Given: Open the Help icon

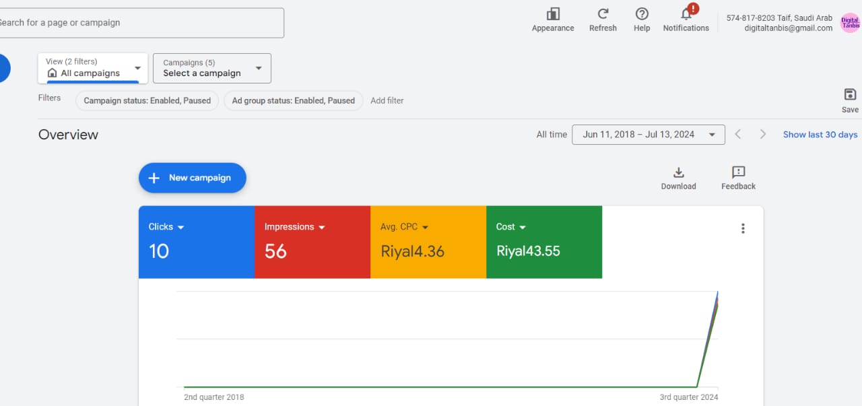Looking at the screenshot, I should pyautogui.click(x=642, y=15).
